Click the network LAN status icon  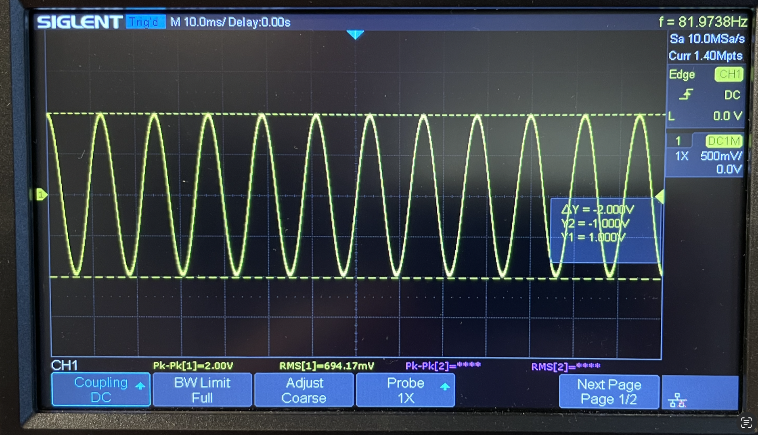(x=677, y=400)
